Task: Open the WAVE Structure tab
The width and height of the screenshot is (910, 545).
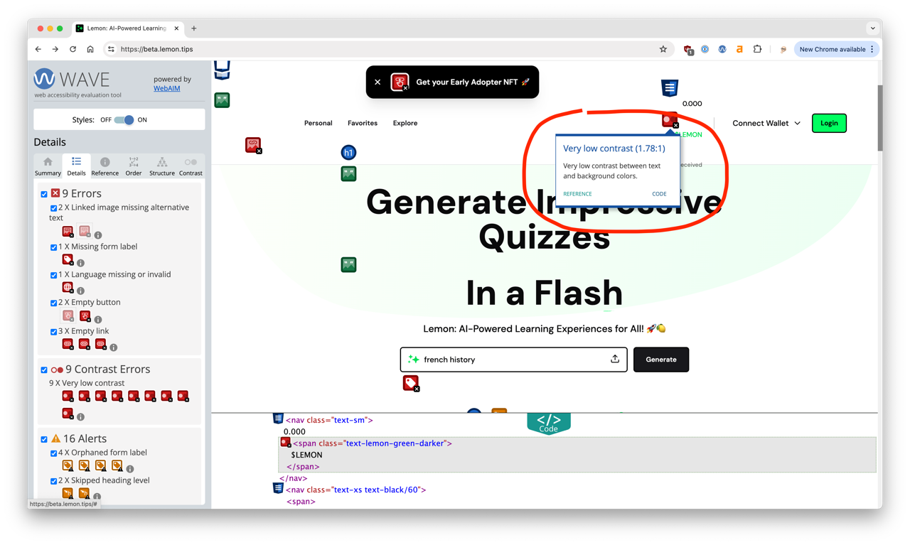Action: [x=162, y=166]
